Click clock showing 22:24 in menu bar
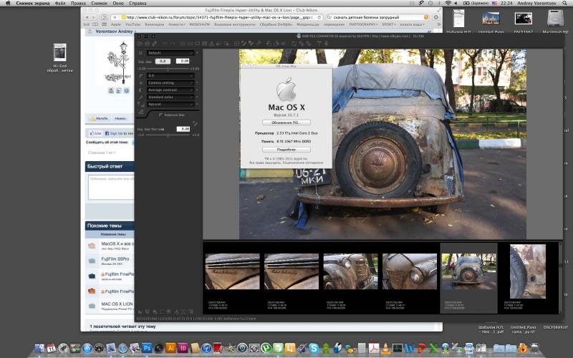This screenshot has width=573, height=358. pos(507,3)
